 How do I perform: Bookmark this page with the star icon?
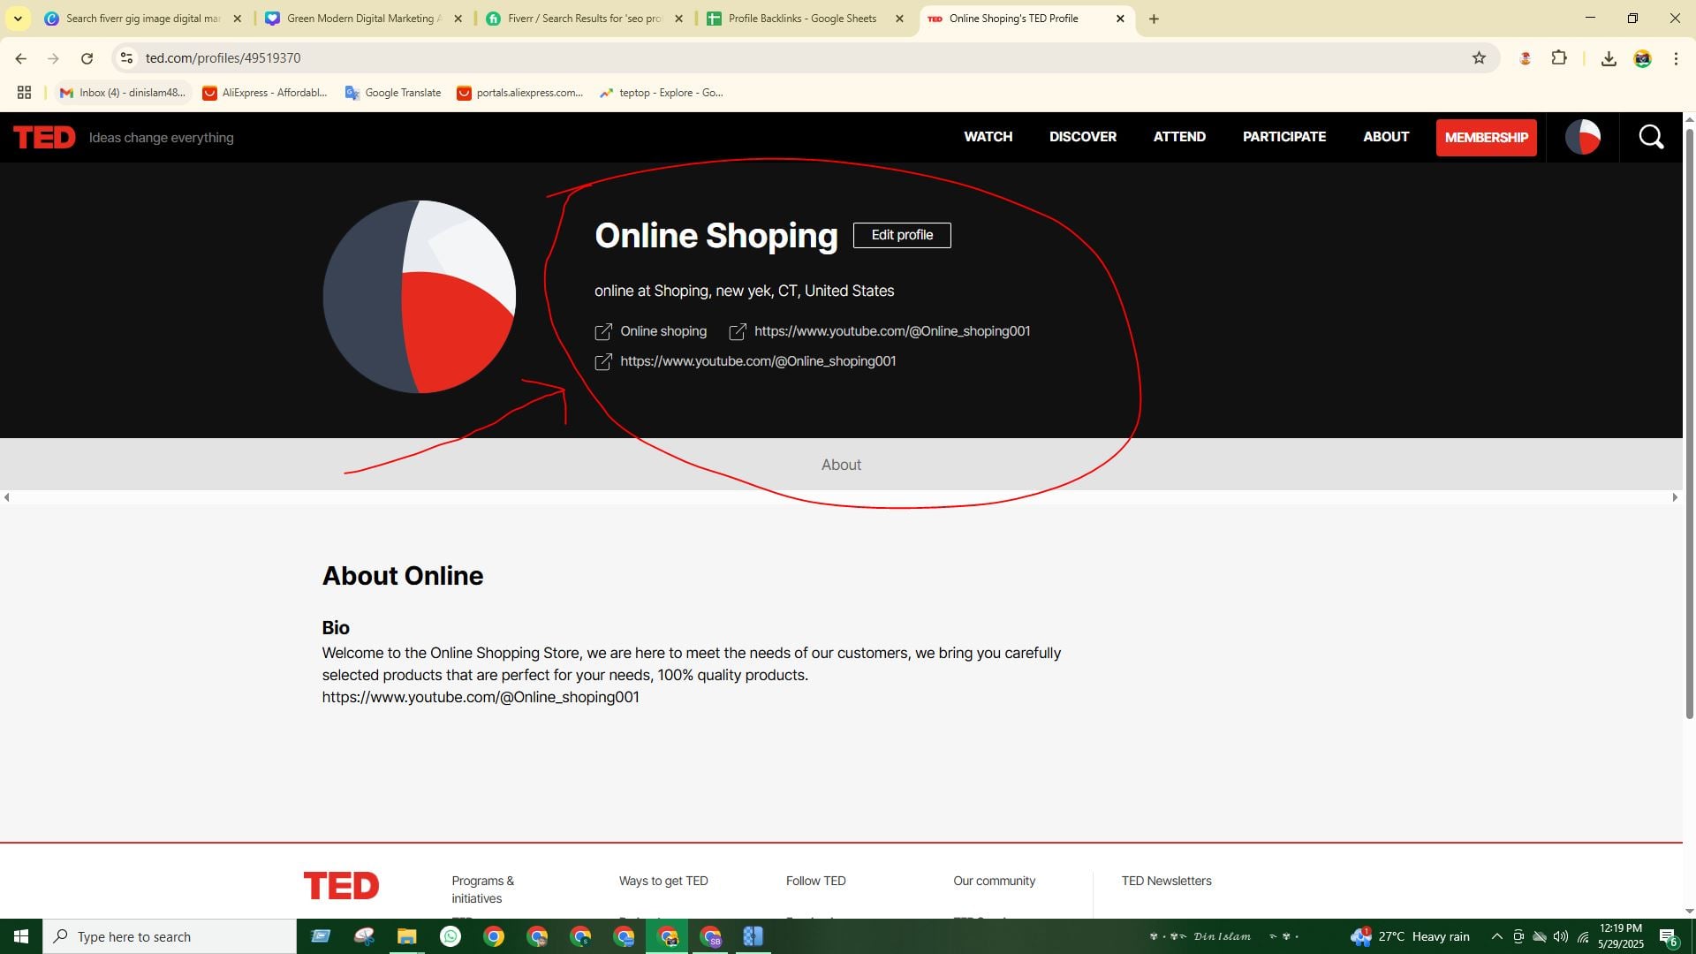tap(1479, 58)
